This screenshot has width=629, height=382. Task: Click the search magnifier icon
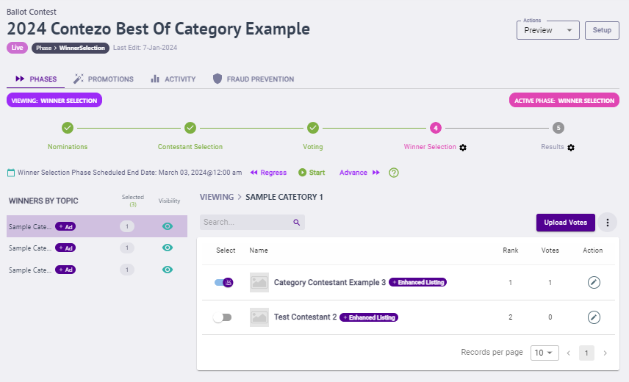[x=296, y=223]
